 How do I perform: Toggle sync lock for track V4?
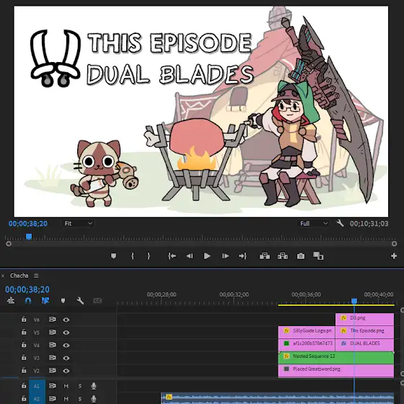52,345
